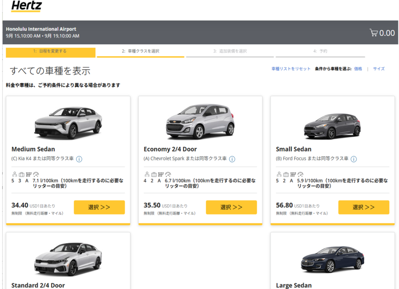Screen dimensions: 399x289
Task: Go to step 1 日程を変更する tab
Action: coord(50,51)
